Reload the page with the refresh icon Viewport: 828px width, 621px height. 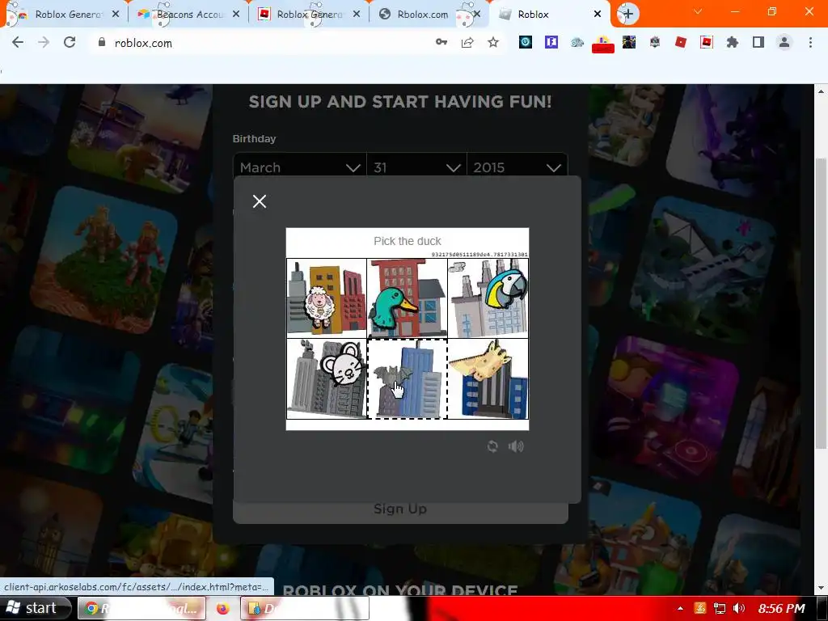(x=70, y=43)
